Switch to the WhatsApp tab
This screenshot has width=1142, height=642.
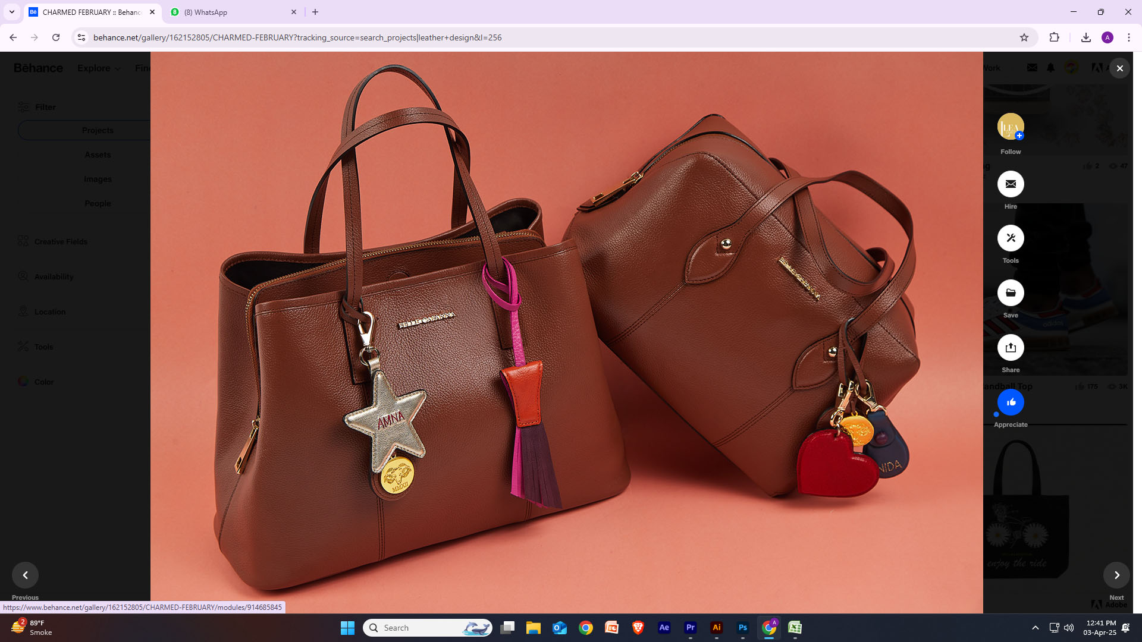point(232,12)
